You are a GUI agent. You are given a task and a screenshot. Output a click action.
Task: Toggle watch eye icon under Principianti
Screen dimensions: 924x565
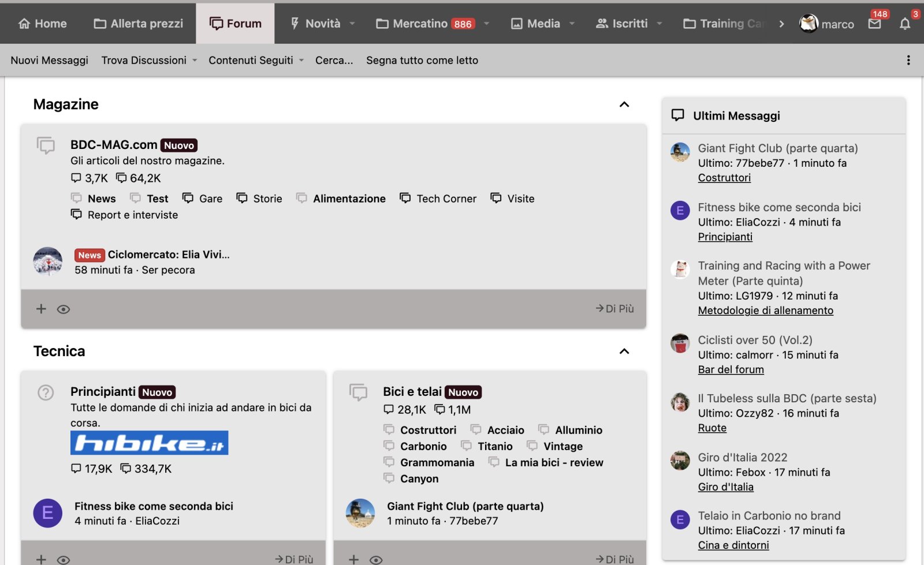tap(64, 559)
